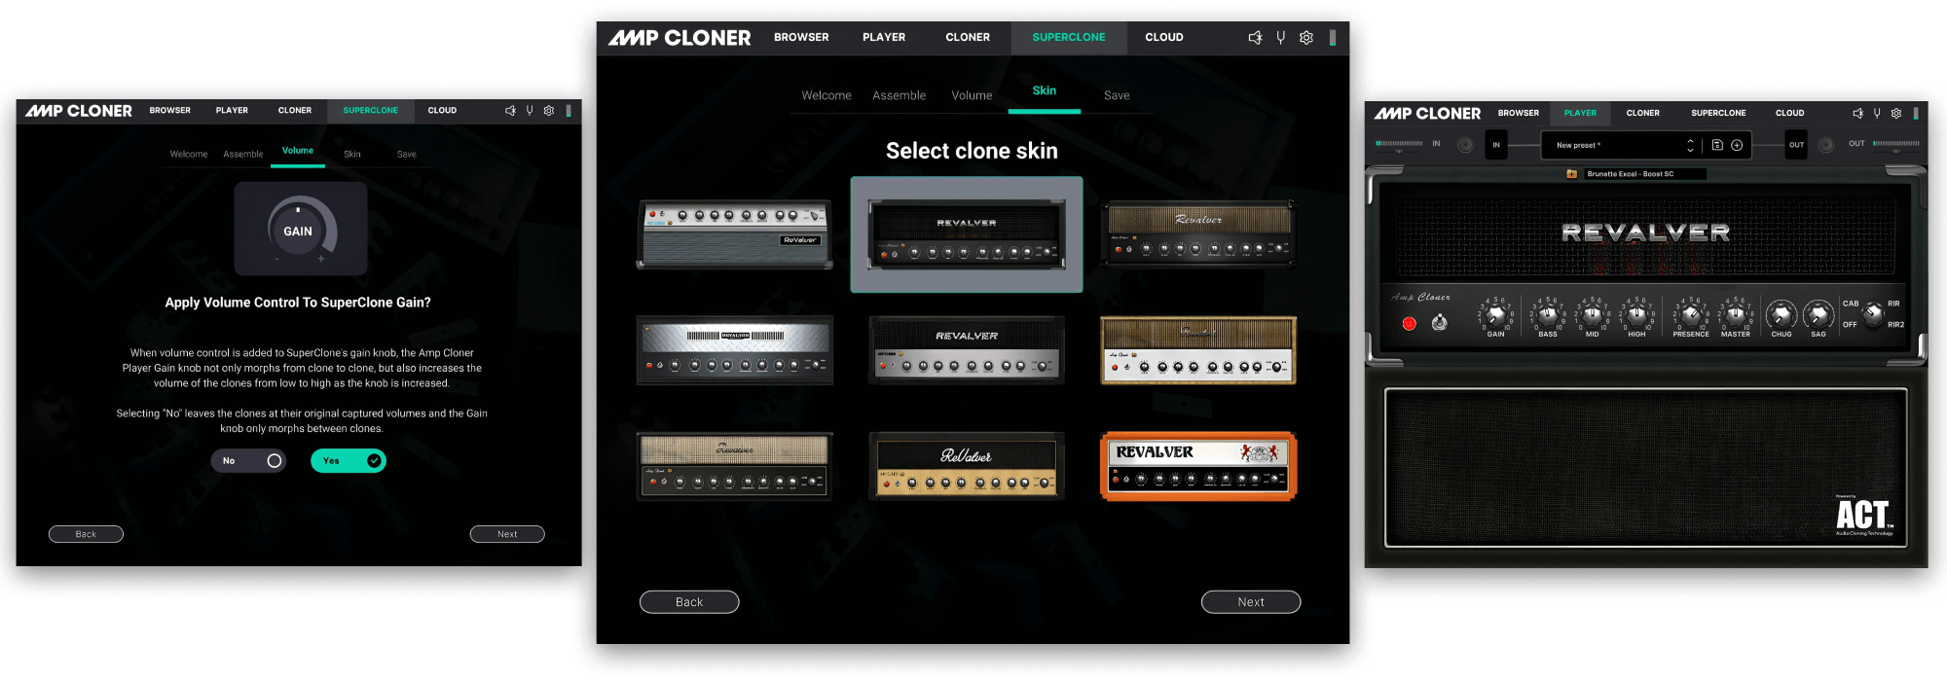Screen dimensions: 1947x681
Task: Open CLOUD tab in center window
Action: (1164, 38)
